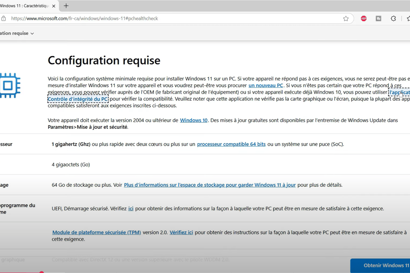Image resolution: width=410 pixels, height=273 pixels.
Task: Click 'Paramètres>Mise à jour et sécurité' text
Action: pyautogui.click(x=88, y=127)
